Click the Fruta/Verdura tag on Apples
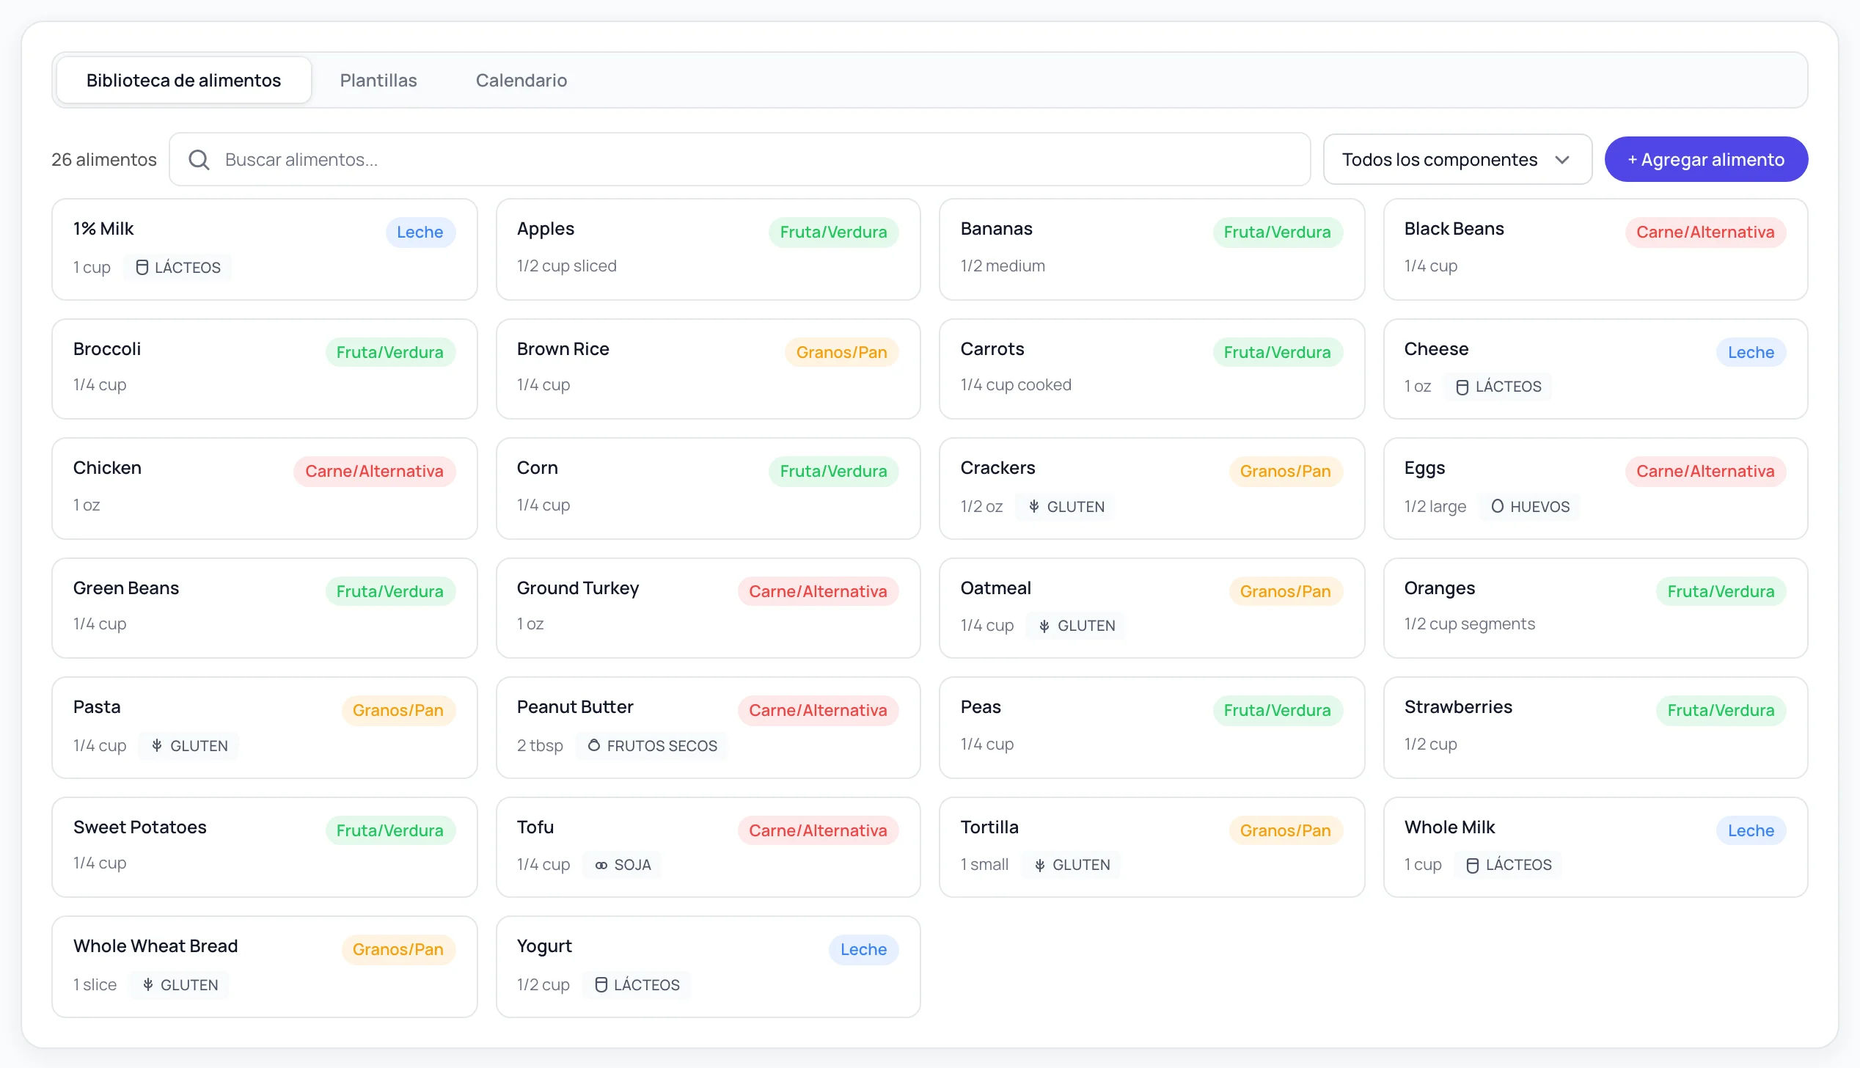 pyautogui.click(x=833, y=232)
